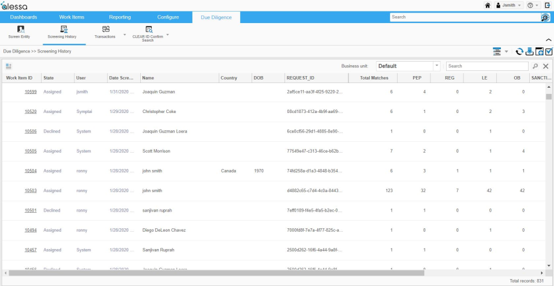
Task: Toggle the blue checkmark selection icon
Action: pos(549,51)
